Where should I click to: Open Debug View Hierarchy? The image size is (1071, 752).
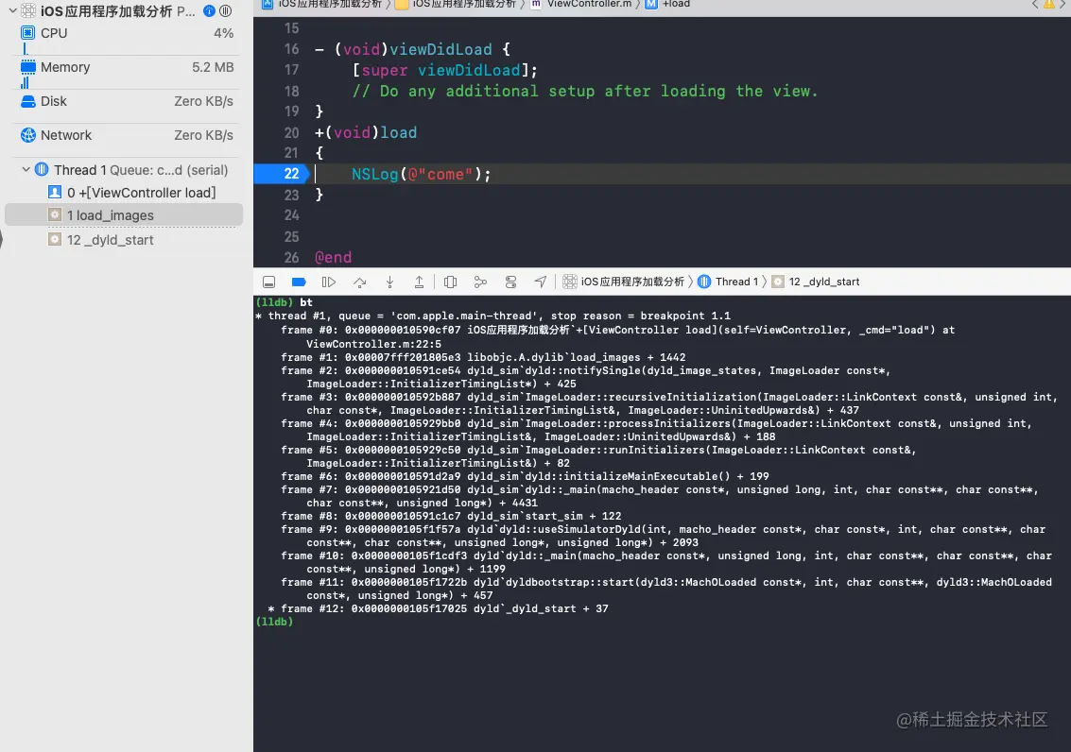(x=450, y=282)
